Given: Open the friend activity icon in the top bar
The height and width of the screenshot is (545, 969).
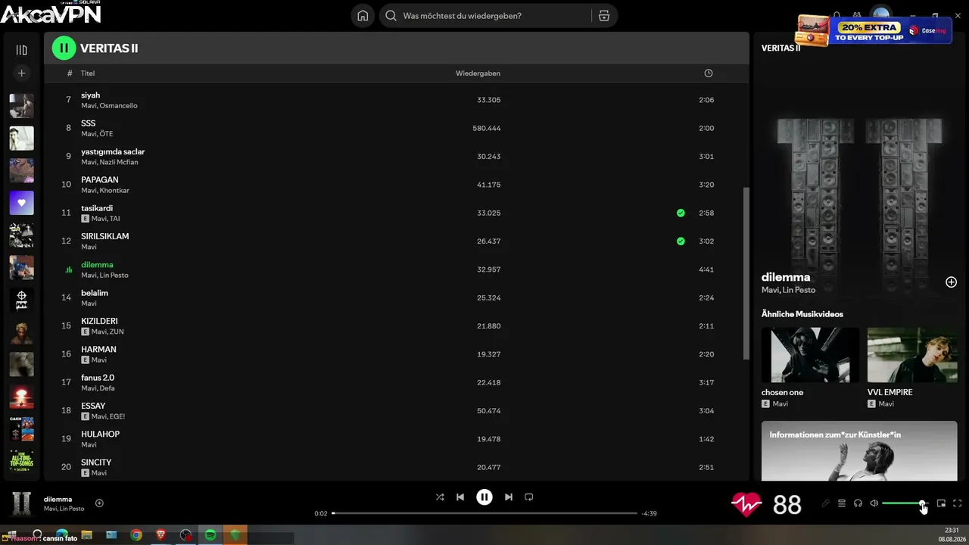Looking at the screenshot, I should point(857,14).
